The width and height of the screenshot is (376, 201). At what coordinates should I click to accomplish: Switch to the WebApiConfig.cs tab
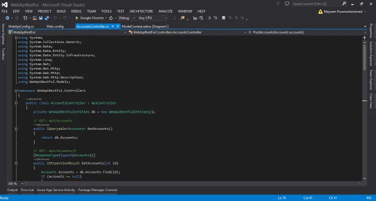point(21,27)
